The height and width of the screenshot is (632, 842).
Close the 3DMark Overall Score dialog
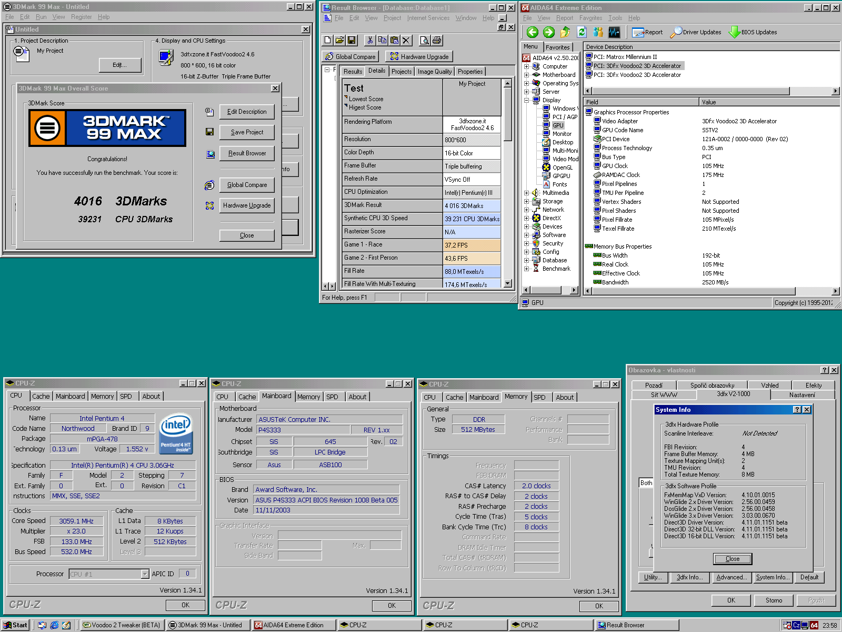pyautogui.click(x=247, y=235)
